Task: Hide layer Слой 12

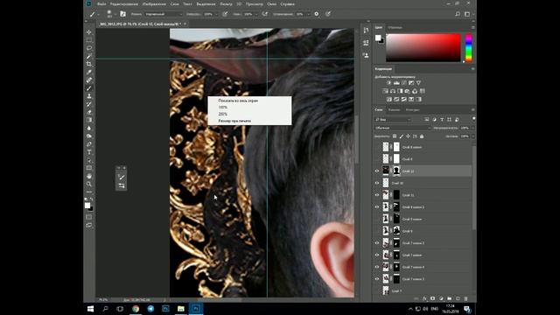Action: pos(377,171)
